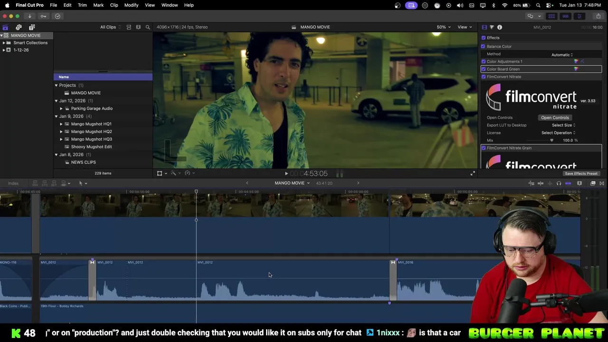Collapse the Projects group

[56, 85]
